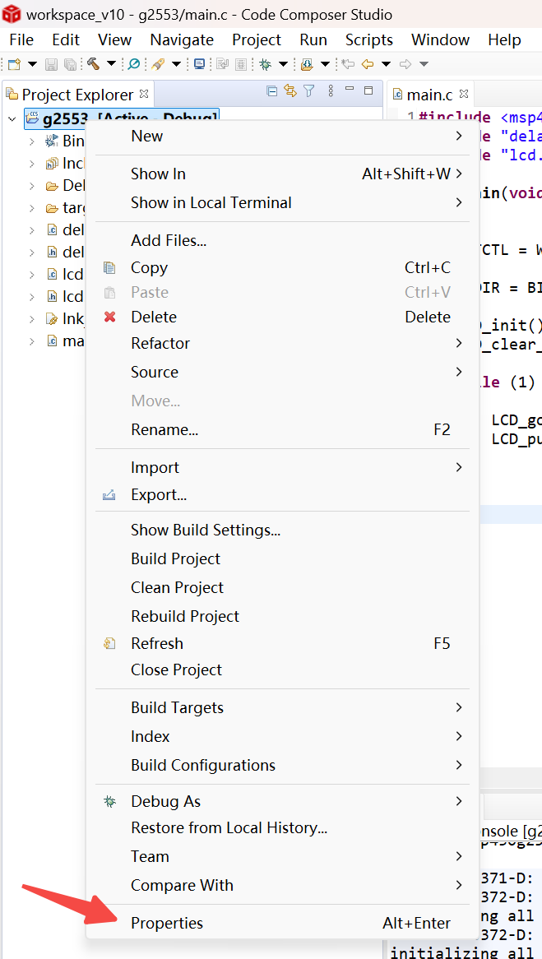Click the Export icon in context menu

109,494
